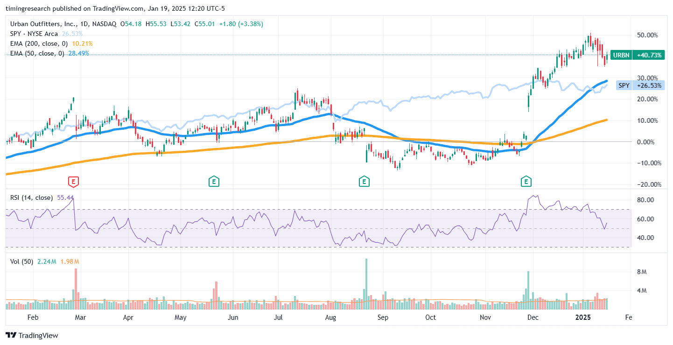Click the SPY · NYSE Arca legend entry
This screenshot has height=345, width=673.
[x=34, y=34]
